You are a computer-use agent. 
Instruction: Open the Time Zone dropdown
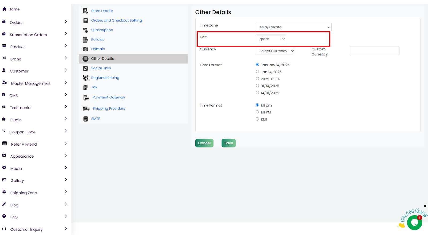293,27
